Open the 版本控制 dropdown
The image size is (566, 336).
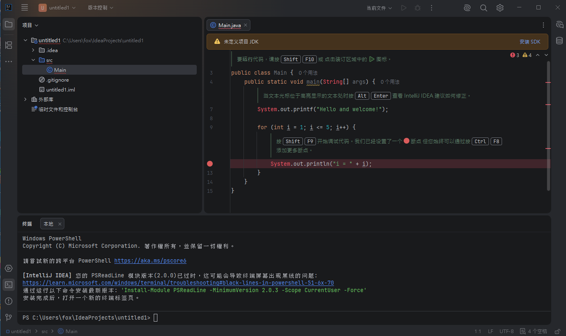coord(100,8)
